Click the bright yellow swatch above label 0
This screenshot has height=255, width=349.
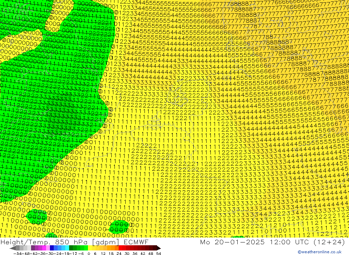point(90,248)
